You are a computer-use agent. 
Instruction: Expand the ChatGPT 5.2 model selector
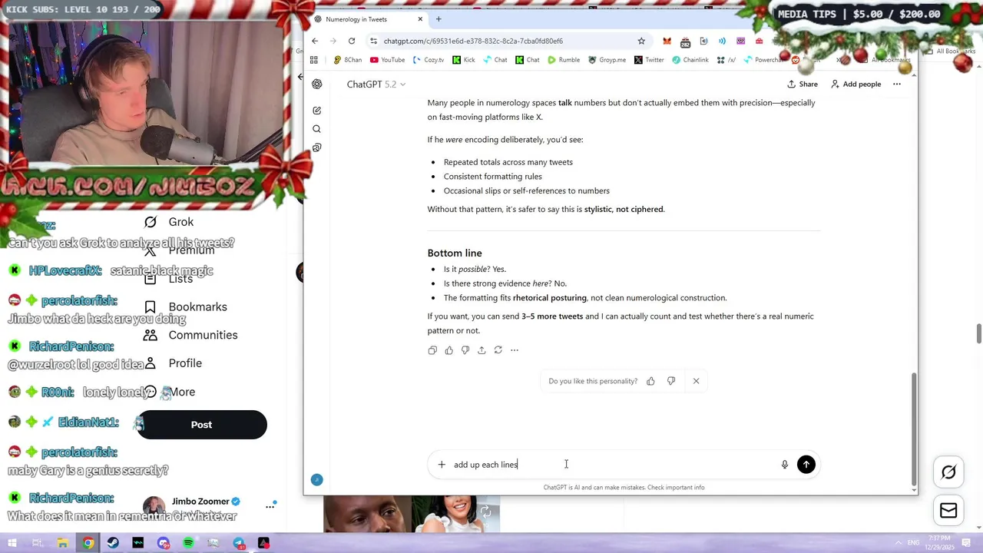click(376, 84)
